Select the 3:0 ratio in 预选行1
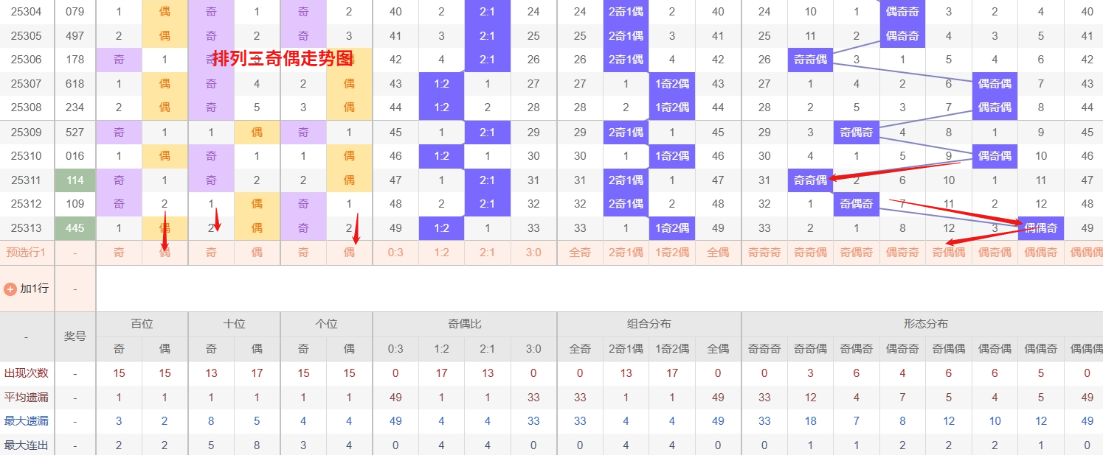This screenshot has height=455, width=1103. pyautogui.click(x=533, y=253)
